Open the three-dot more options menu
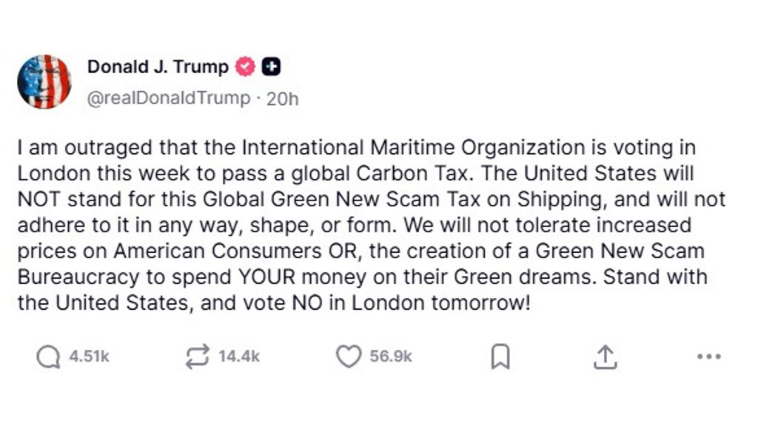The width and height of the screenshot is (758, 426). pyautogui.click(x=708, y=357)
